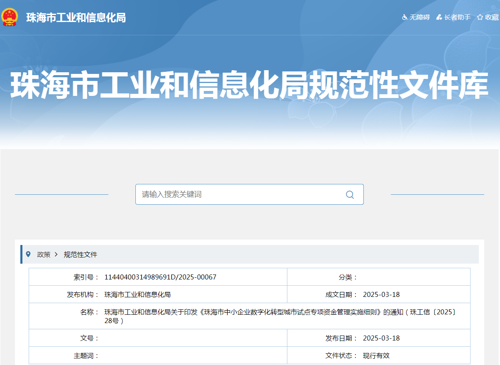
Task: Click the index number 11440400314989691D/2025-00067
Action: (x=160, y=277)
